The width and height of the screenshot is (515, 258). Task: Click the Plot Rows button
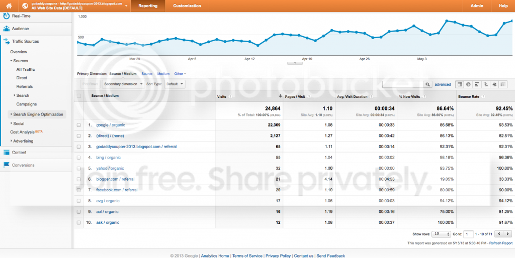point(91,84)
